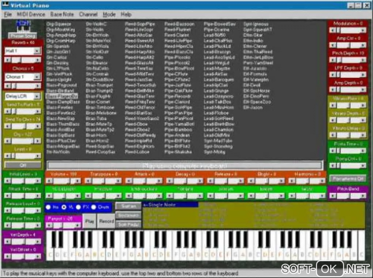373x278 pixels.
Task: Click the Porta Time slider track
Action: pyautogui.click(x=348, y=151)
